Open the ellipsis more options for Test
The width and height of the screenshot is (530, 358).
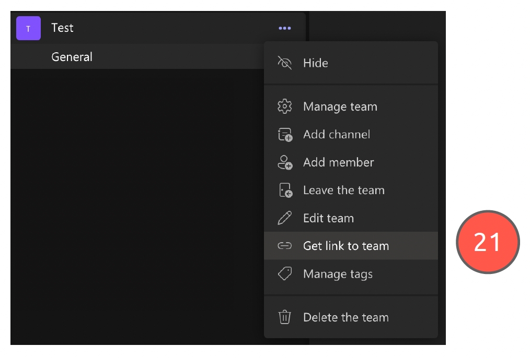pyautogui.click(x=284, y=28)
